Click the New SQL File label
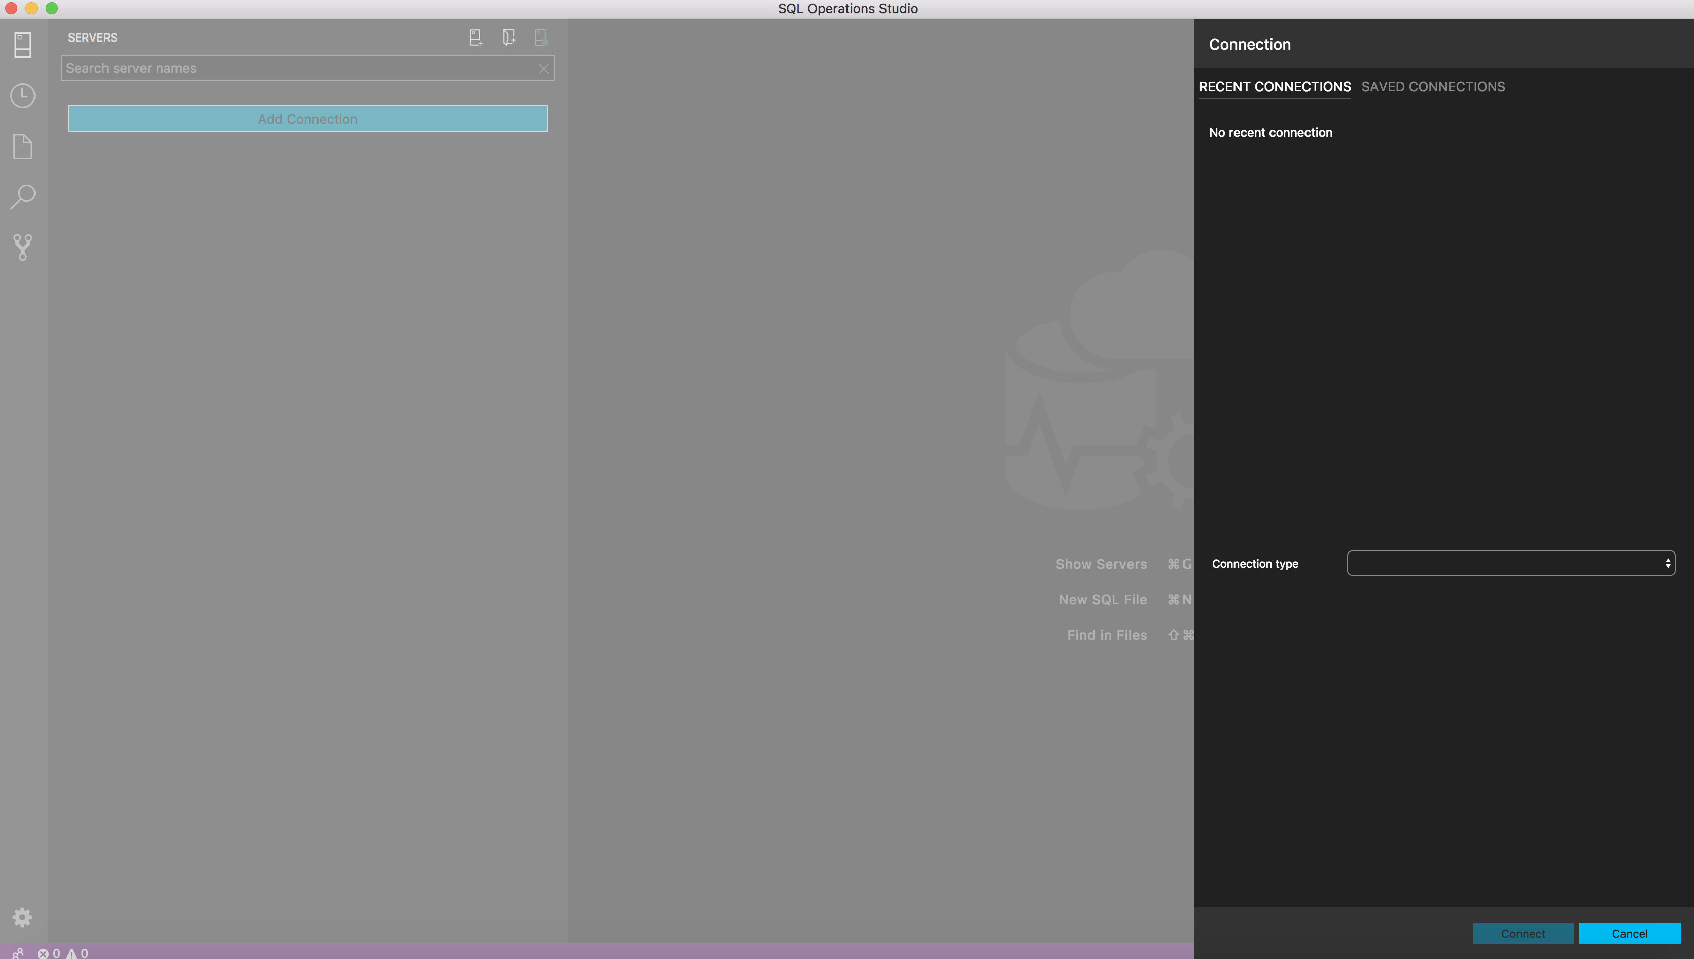The height and width of the screenshot is (959, 1694). pyautogui.click(x=1102, y=599)
